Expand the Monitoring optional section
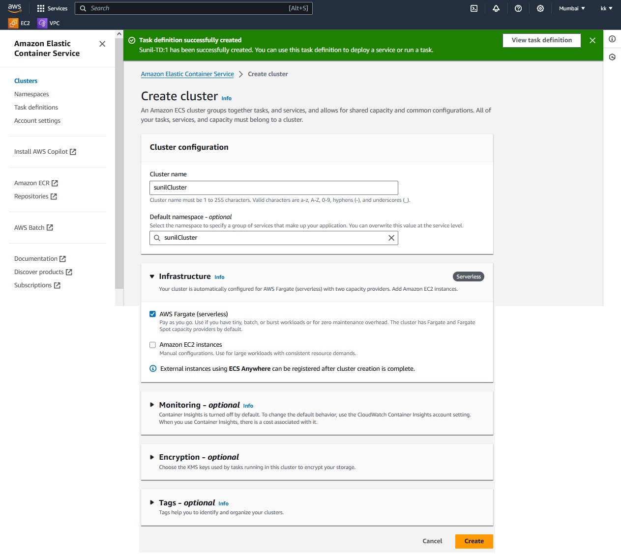Screen dimensions: 621x554 tap(152, 405)
